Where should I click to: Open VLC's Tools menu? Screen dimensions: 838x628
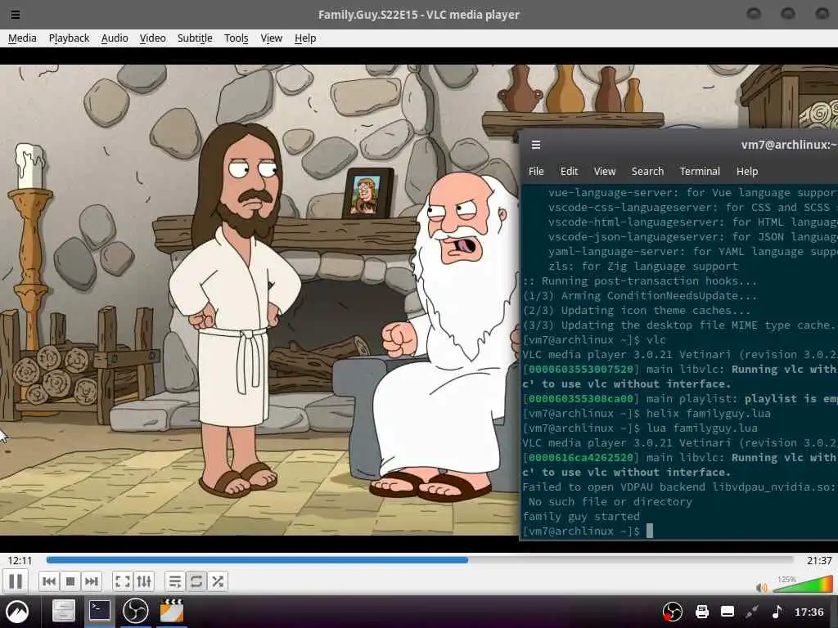(236, 38)
